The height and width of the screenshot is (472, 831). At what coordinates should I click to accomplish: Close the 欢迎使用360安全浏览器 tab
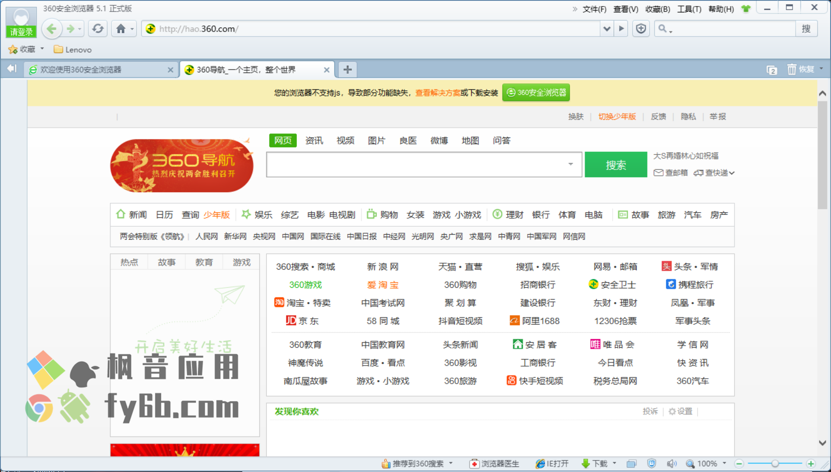(x=170, y=70)
